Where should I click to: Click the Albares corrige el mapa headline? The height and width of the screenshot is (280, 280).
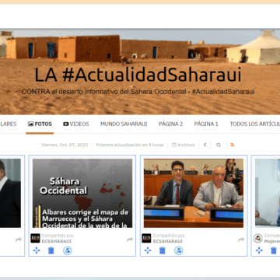(85, 219)
